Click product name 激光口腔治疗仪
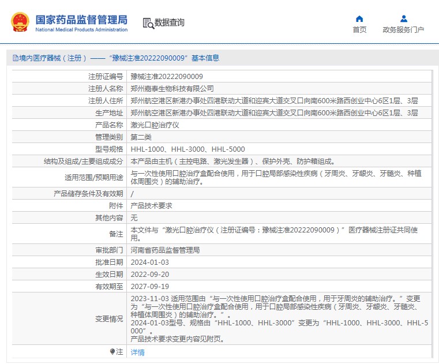439x364 pixels. point(155,125)
